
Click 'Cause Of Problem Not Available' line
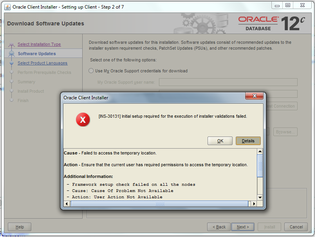click(x=120, y=191)
